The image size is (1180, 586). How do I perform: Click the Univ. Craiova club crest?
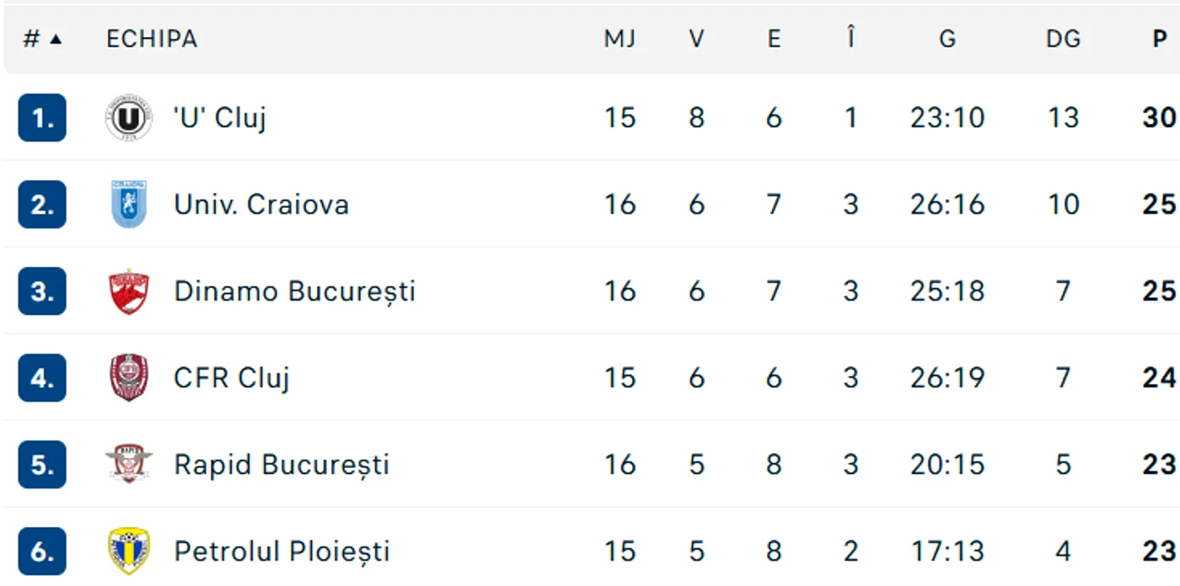pyautogui.click(x=129, y=205)
